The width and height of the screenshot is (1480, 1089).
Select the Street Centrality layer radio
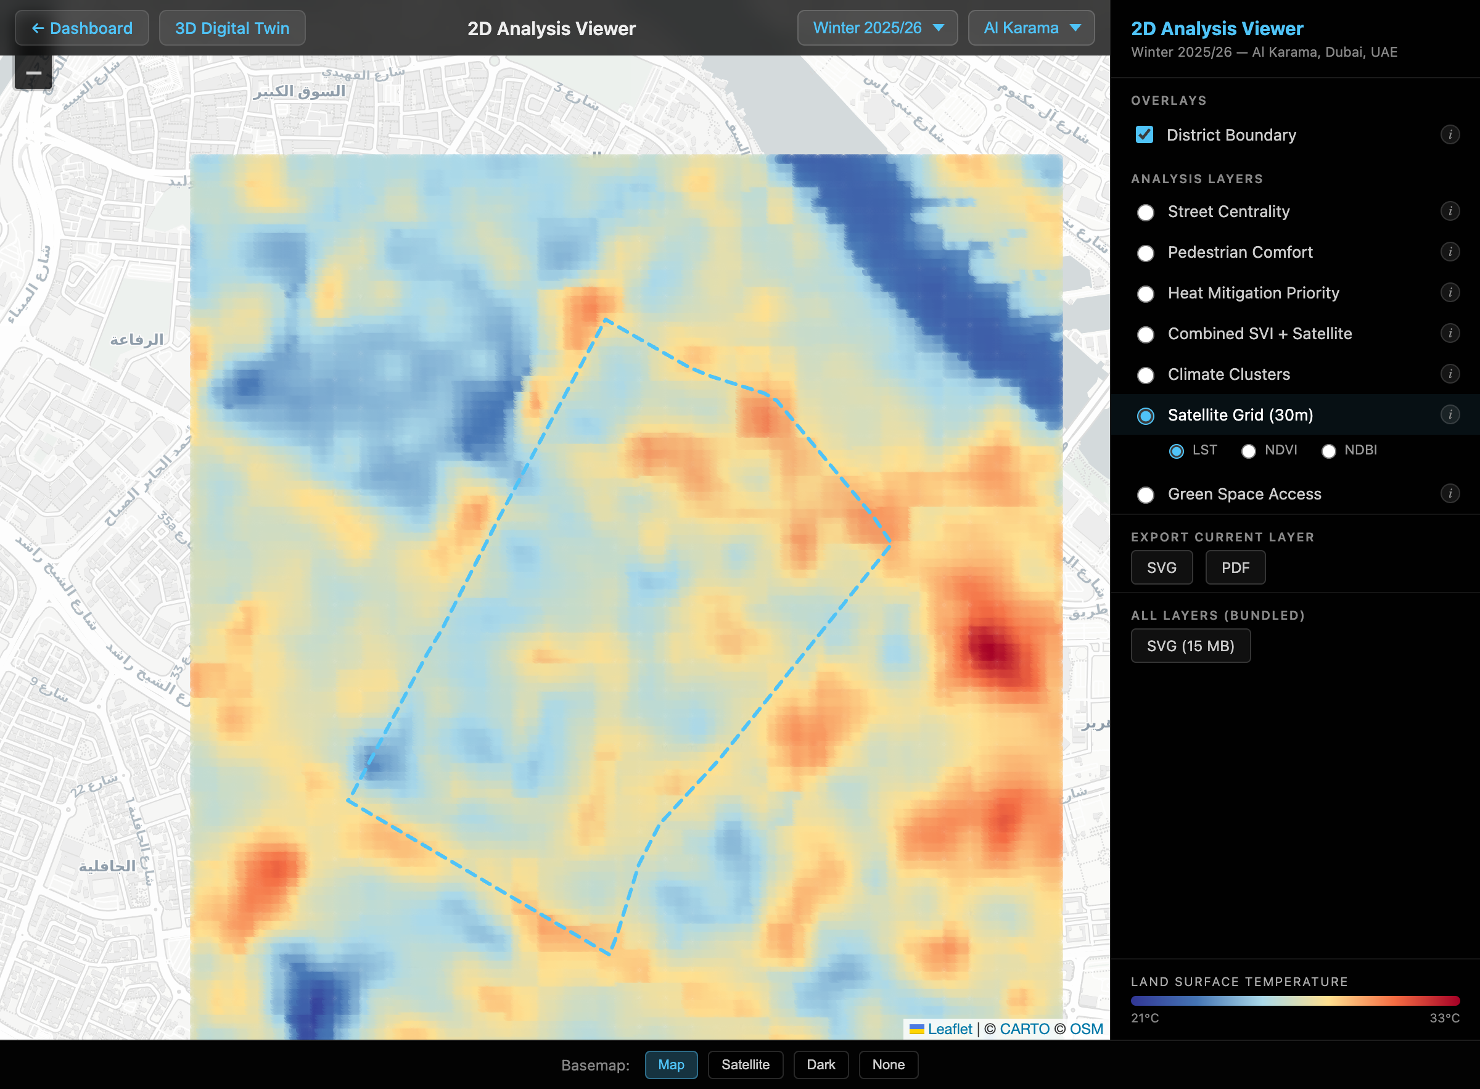pyautogui.click(x=1146, y=212)
